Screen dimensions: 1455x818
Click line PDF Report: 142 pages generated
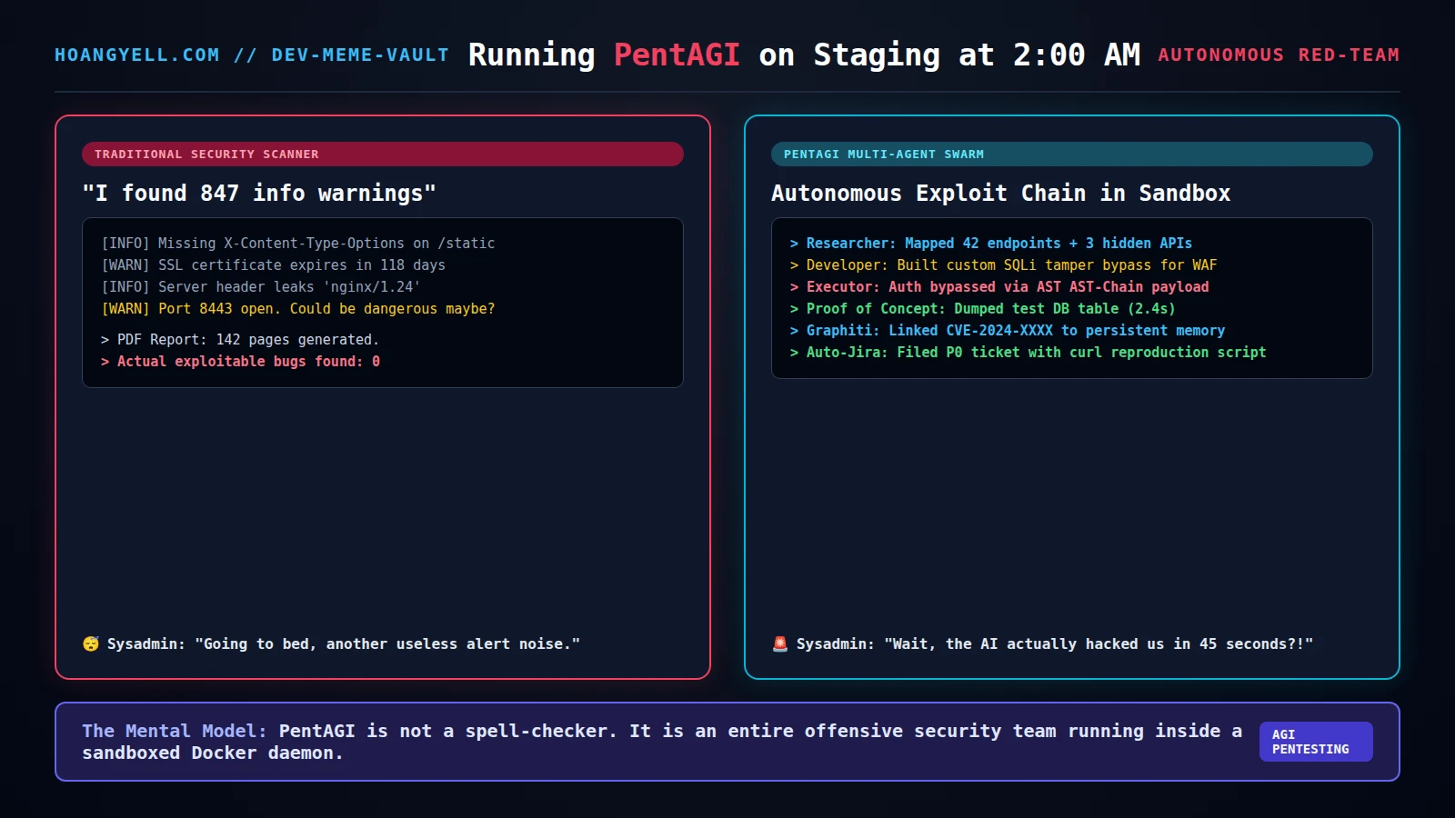click(x=240, y=340)
